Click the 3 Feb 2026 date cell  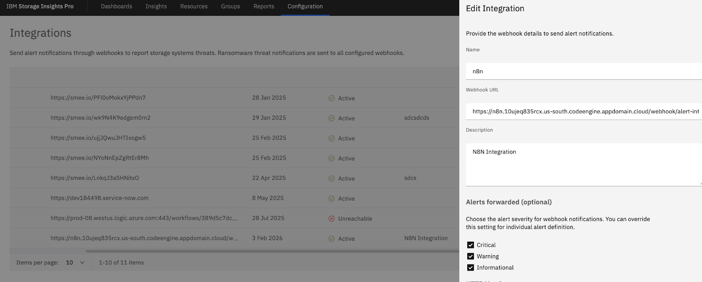pyautogui.click(x=267, y=238)
